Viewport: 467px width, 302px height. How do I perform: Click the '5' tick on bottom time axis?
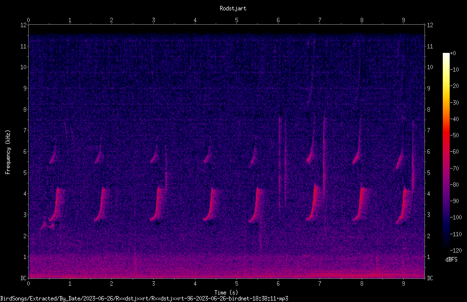(237, 284)
